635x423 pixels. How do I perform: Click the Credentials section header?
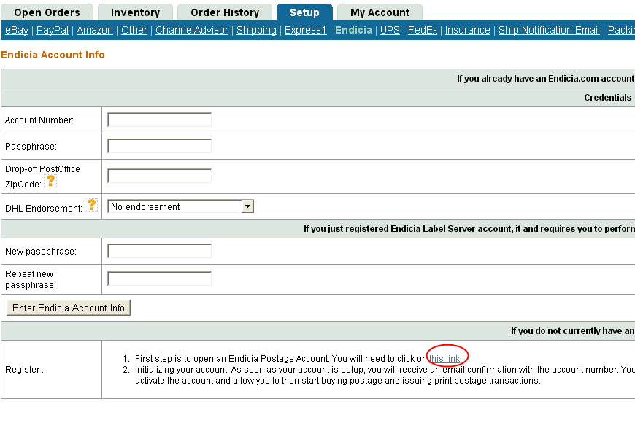(607, 98)
